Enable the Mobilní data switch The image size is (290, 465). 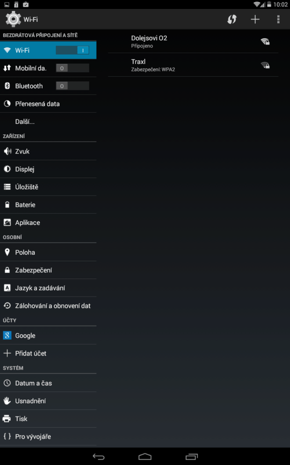pyautogui.click(x=72, y=68)
